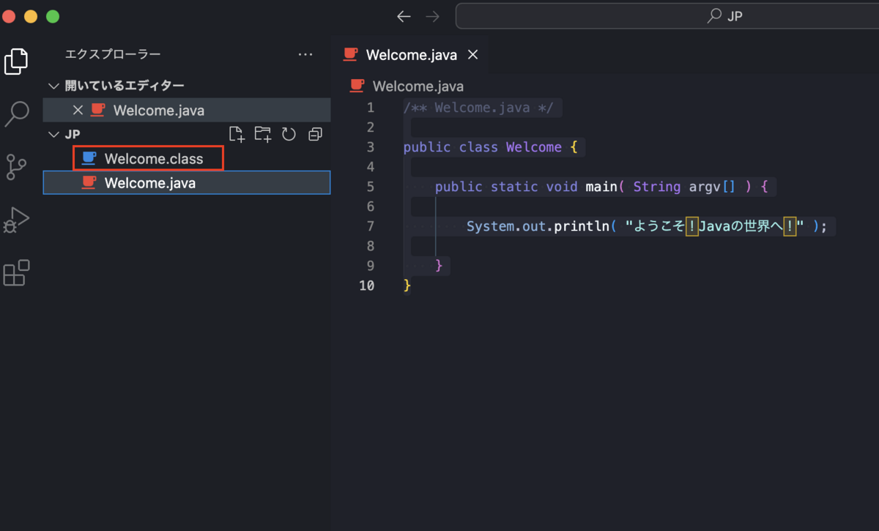Click line number 1 in the gutter
Image resolution: width=879 pixels, height=531 pixels.
(x=370, y=108)
